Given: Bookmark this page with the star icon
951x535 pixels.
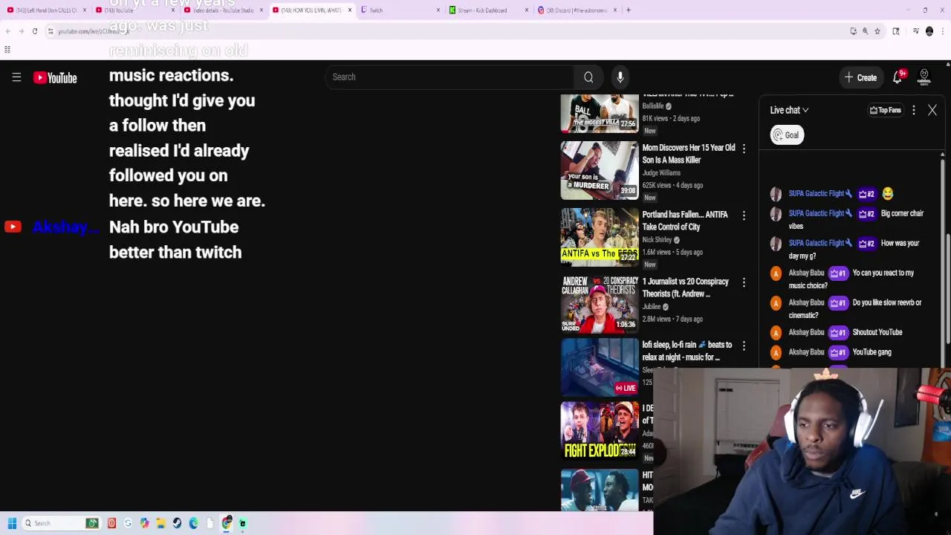Looking at the screenshot, I should point(877,31).
